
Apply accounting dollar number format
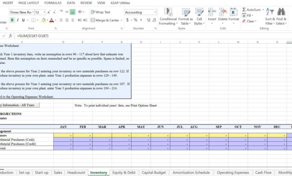click(127, 20)
